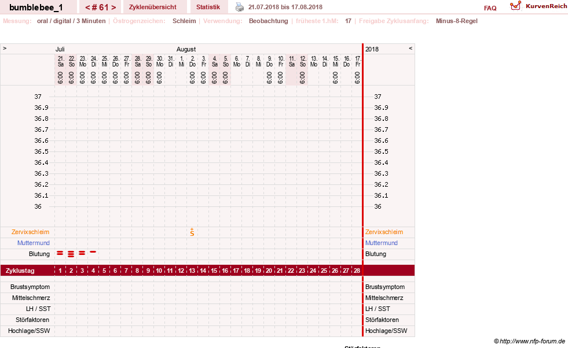Viewport: 568px width, 348px height.
Task: Select cycle day 22 in Zyklustag row
Action: pos(291,271)
